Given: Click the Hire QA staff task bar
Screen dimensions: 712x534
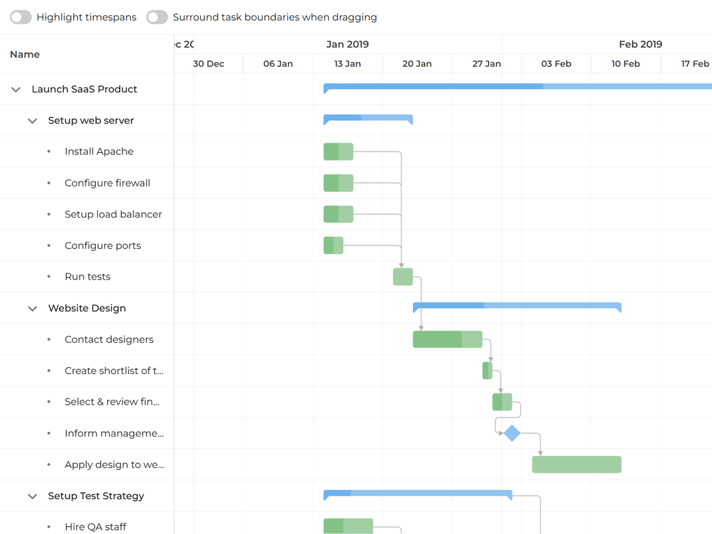Looking at the screenshot, I should click(x=348, y=526).
